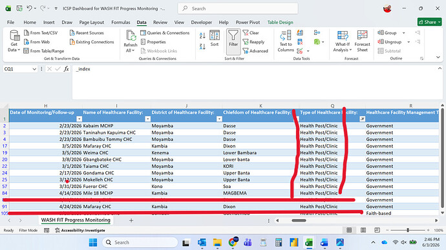
Task: Open Advanced filter options
Action: coord(255,51)
